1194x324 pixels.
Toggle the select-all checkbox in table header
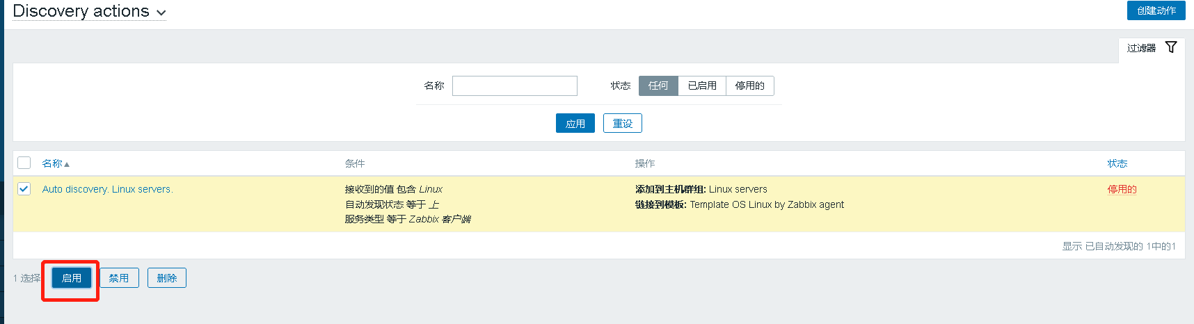(24, 163)
